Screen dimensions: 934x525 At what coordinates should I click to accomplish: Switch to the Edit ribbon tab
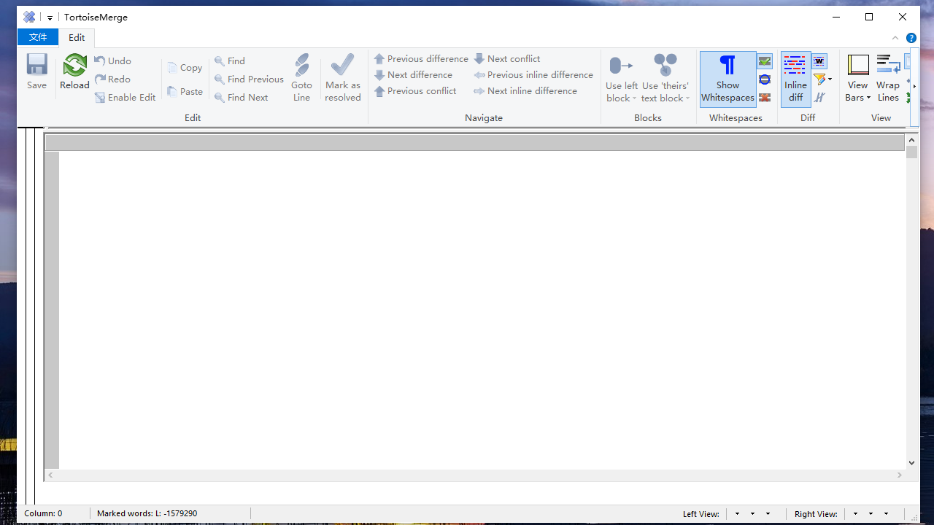pos(77,37)
